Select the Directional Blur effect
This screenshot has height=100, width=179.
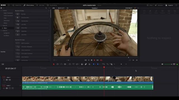point(32,17)
